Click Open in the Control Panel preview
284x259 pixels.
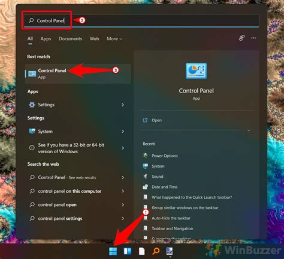click(156, 120)
